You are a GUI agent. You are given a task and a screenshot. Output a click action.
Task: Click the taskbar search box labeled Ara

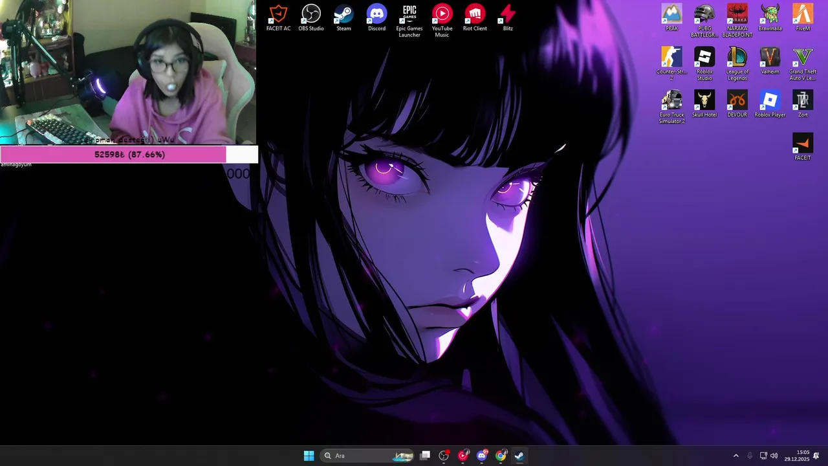pyautogui.click(x=367, y=456)
